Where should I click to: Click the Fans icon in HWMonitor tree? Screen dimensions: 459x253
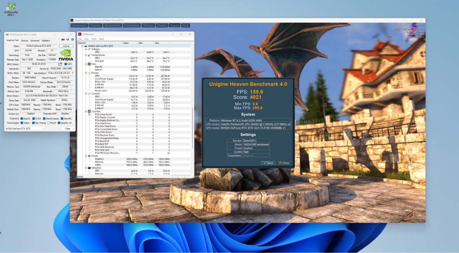(x=89, y=64)
